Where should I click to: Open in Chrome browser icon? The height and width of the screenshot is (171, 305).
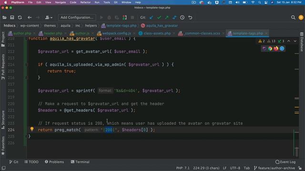point(270,48)
